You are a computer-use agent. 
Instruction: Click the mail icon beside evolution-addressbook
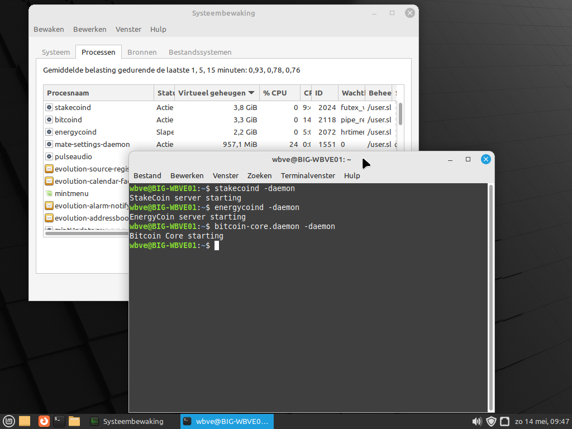[49, 218]
